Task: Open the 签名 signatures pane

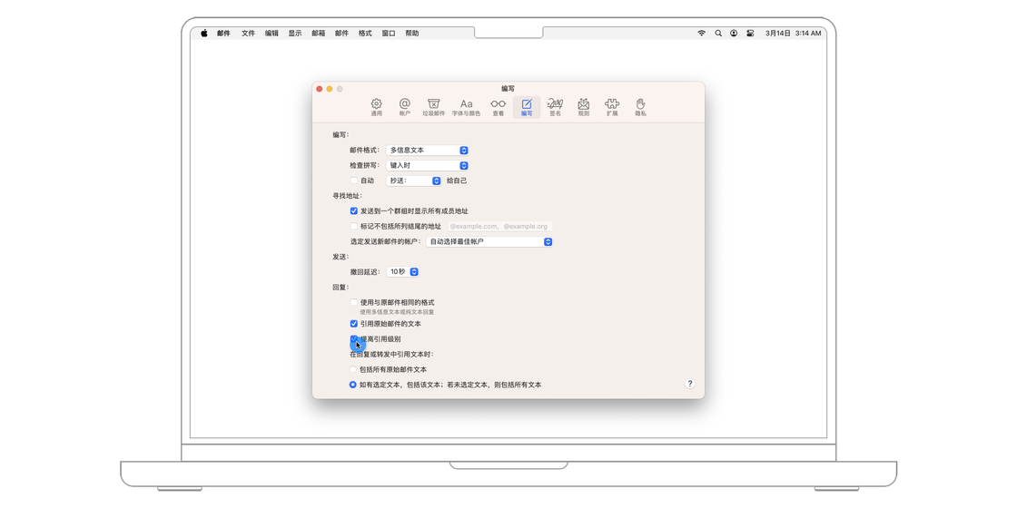Action: pos(555,107)
